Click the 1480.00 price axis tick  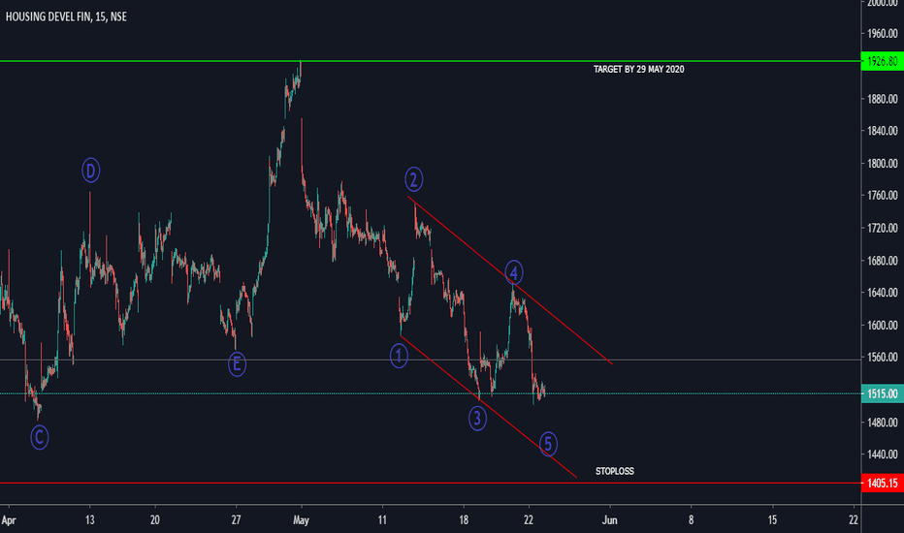[882, 423]
